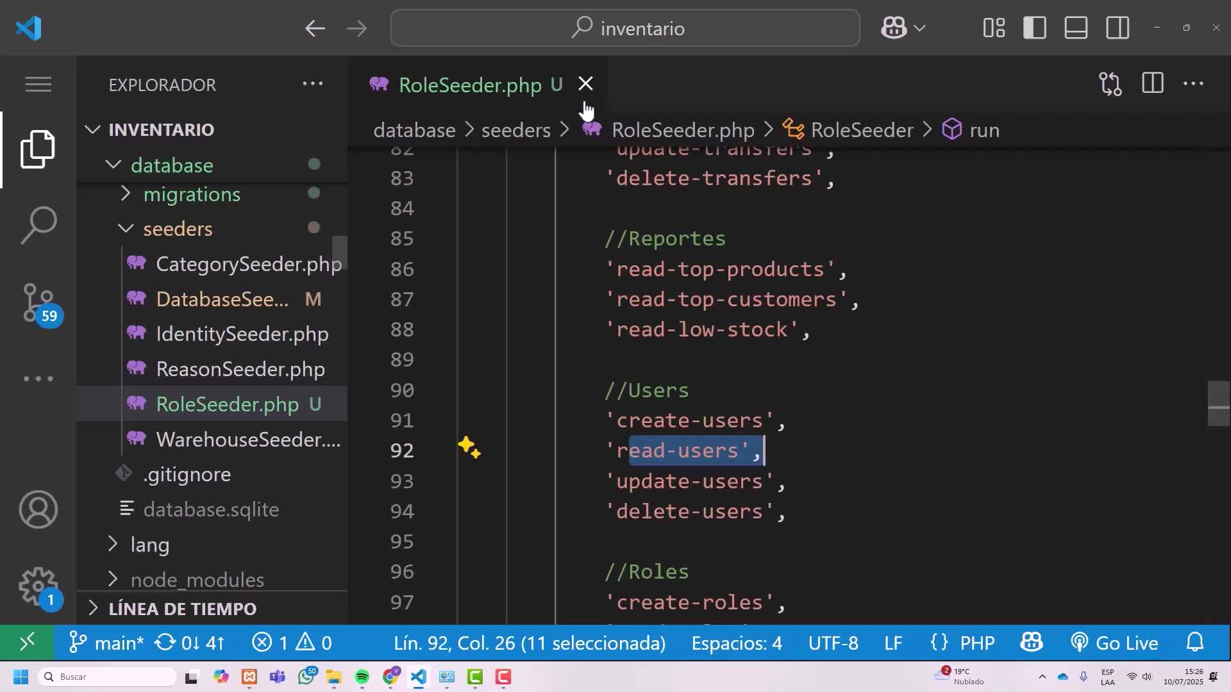Close the RoleSeeder.php tab
The height and width of the screenshot is (692, 1231).
point(585,84)
